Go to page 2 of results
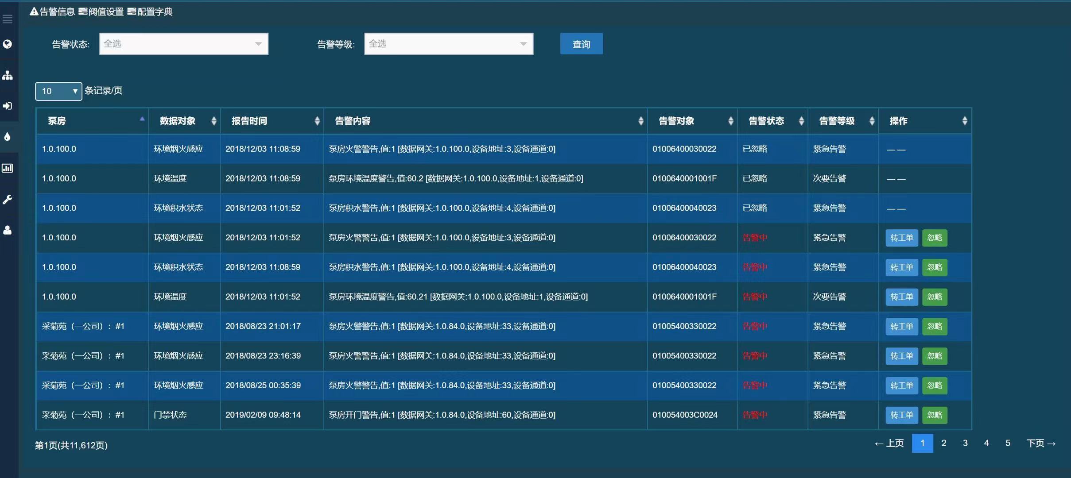The width and height of the screenshot is (1071, 478). coord(943,443)
